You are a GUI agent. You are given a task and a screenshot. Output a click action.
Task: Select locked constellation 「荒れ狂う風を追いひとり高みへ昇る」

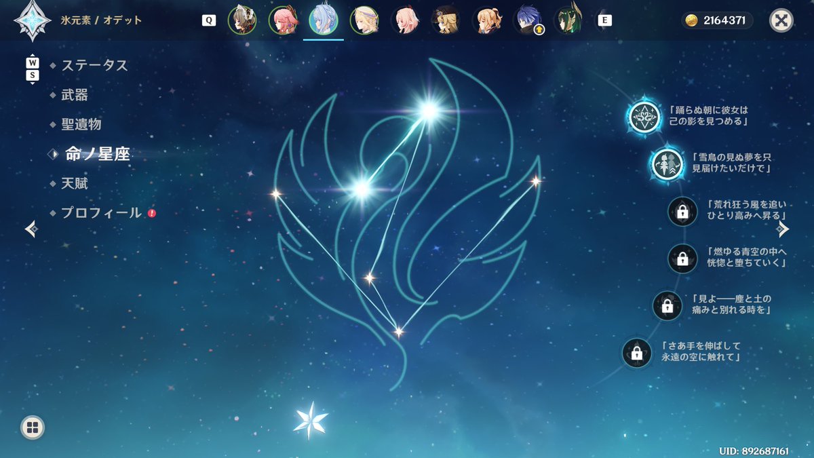(x=682, y=212)
